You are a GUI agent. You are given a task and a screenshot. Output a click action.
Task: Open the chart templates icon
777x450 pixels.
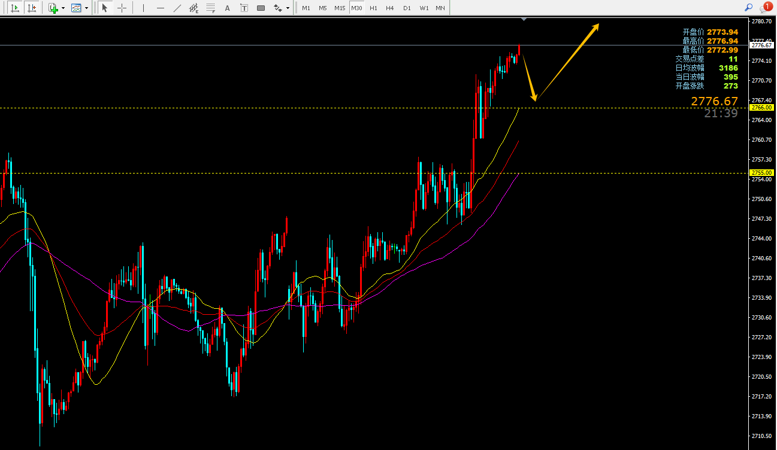tap(76, 8)
